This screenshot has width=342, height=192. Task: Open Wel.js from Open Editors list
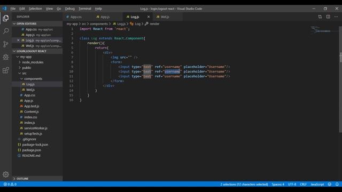click(x=37, y=46)
